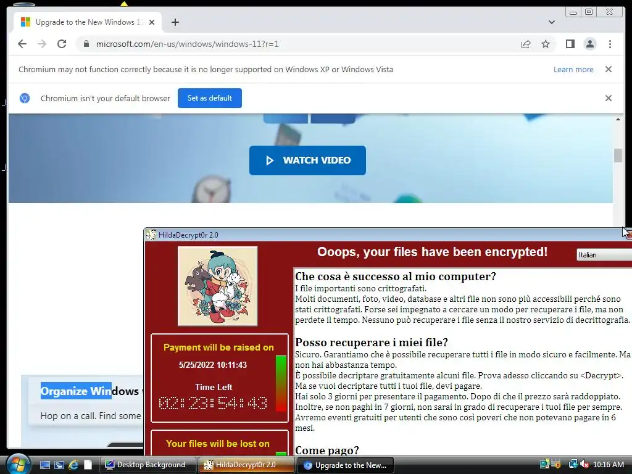Switch to Upgrade to the New taskbar button
Viewport: 632px width, 474px height.
tap(346, 465)
